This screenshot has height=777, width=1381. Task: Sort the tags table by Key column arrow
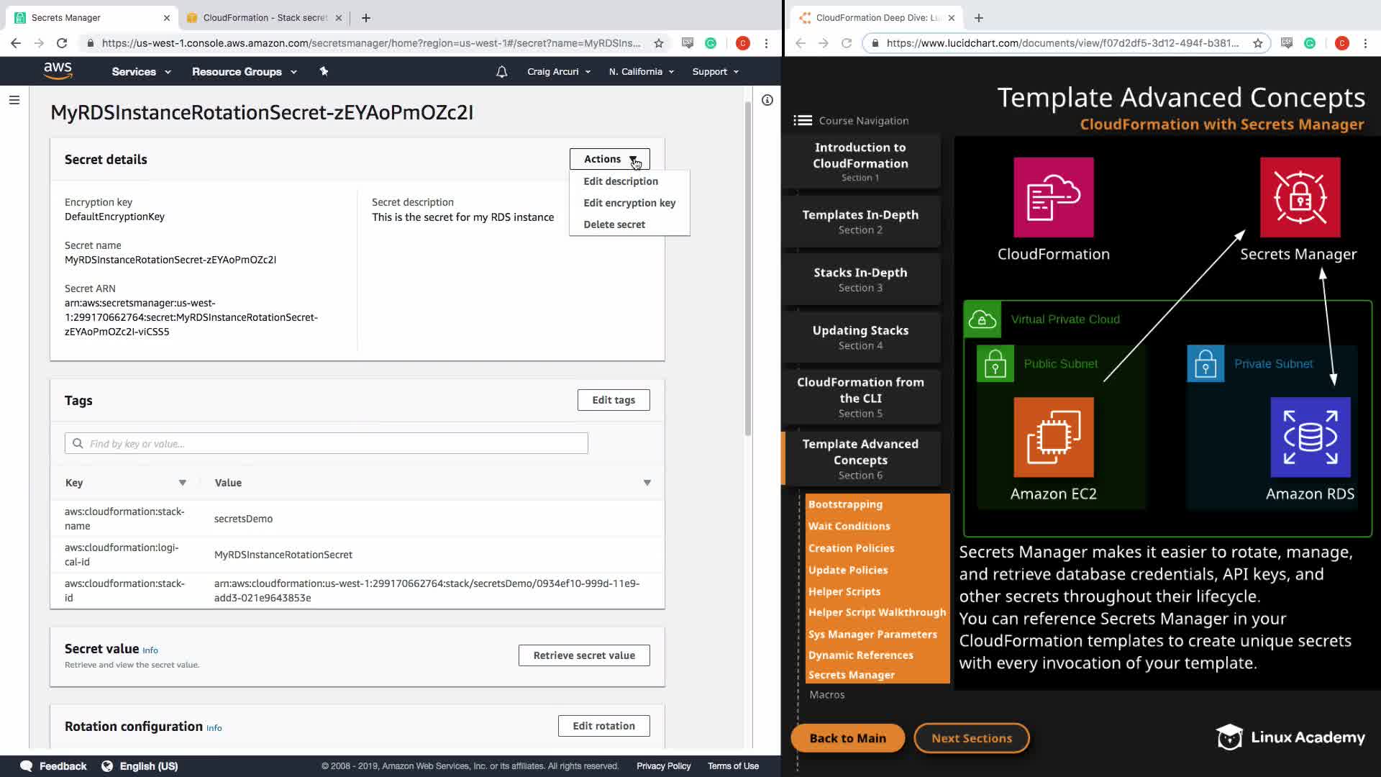(182, 483)
